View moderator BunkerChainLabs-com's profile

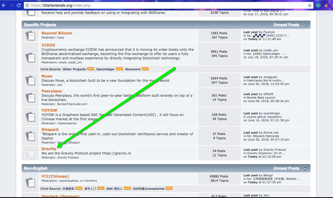[72, 104]
